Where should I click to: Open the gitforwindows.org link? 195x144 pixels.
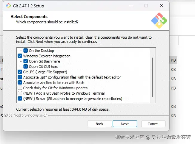[x=30, y=115]
